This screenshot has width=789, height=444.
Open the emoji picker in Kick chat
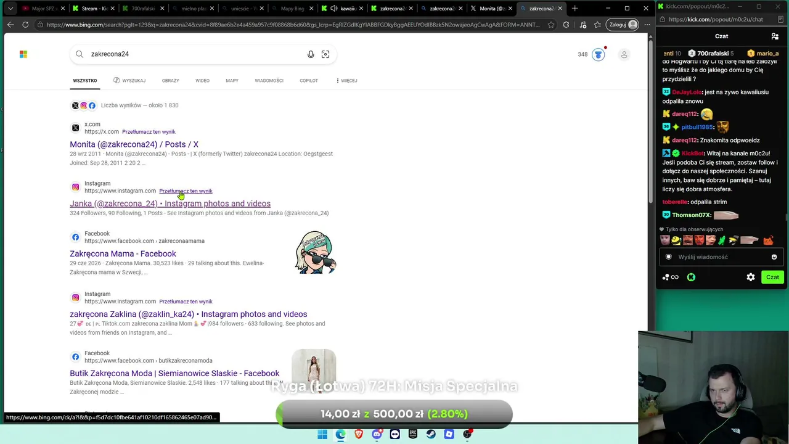point(774,257)
